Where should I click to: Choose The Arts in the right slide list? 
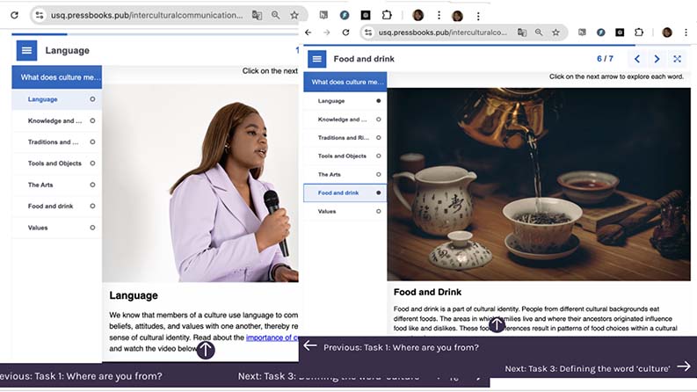[x=330, y=174]
